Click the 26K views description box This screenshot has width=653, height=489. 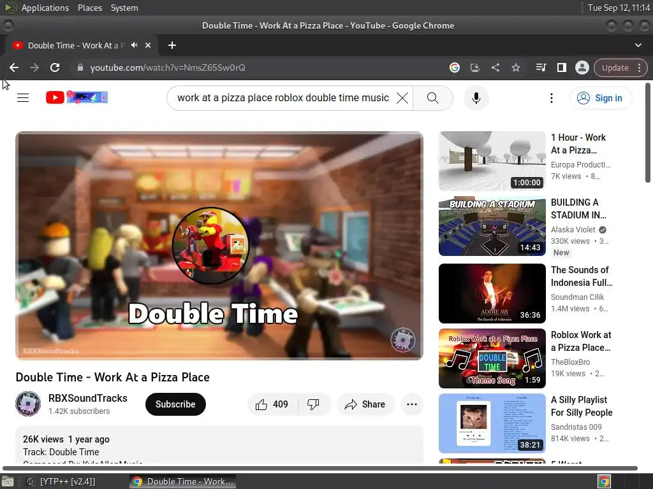(x=219, y=445)
